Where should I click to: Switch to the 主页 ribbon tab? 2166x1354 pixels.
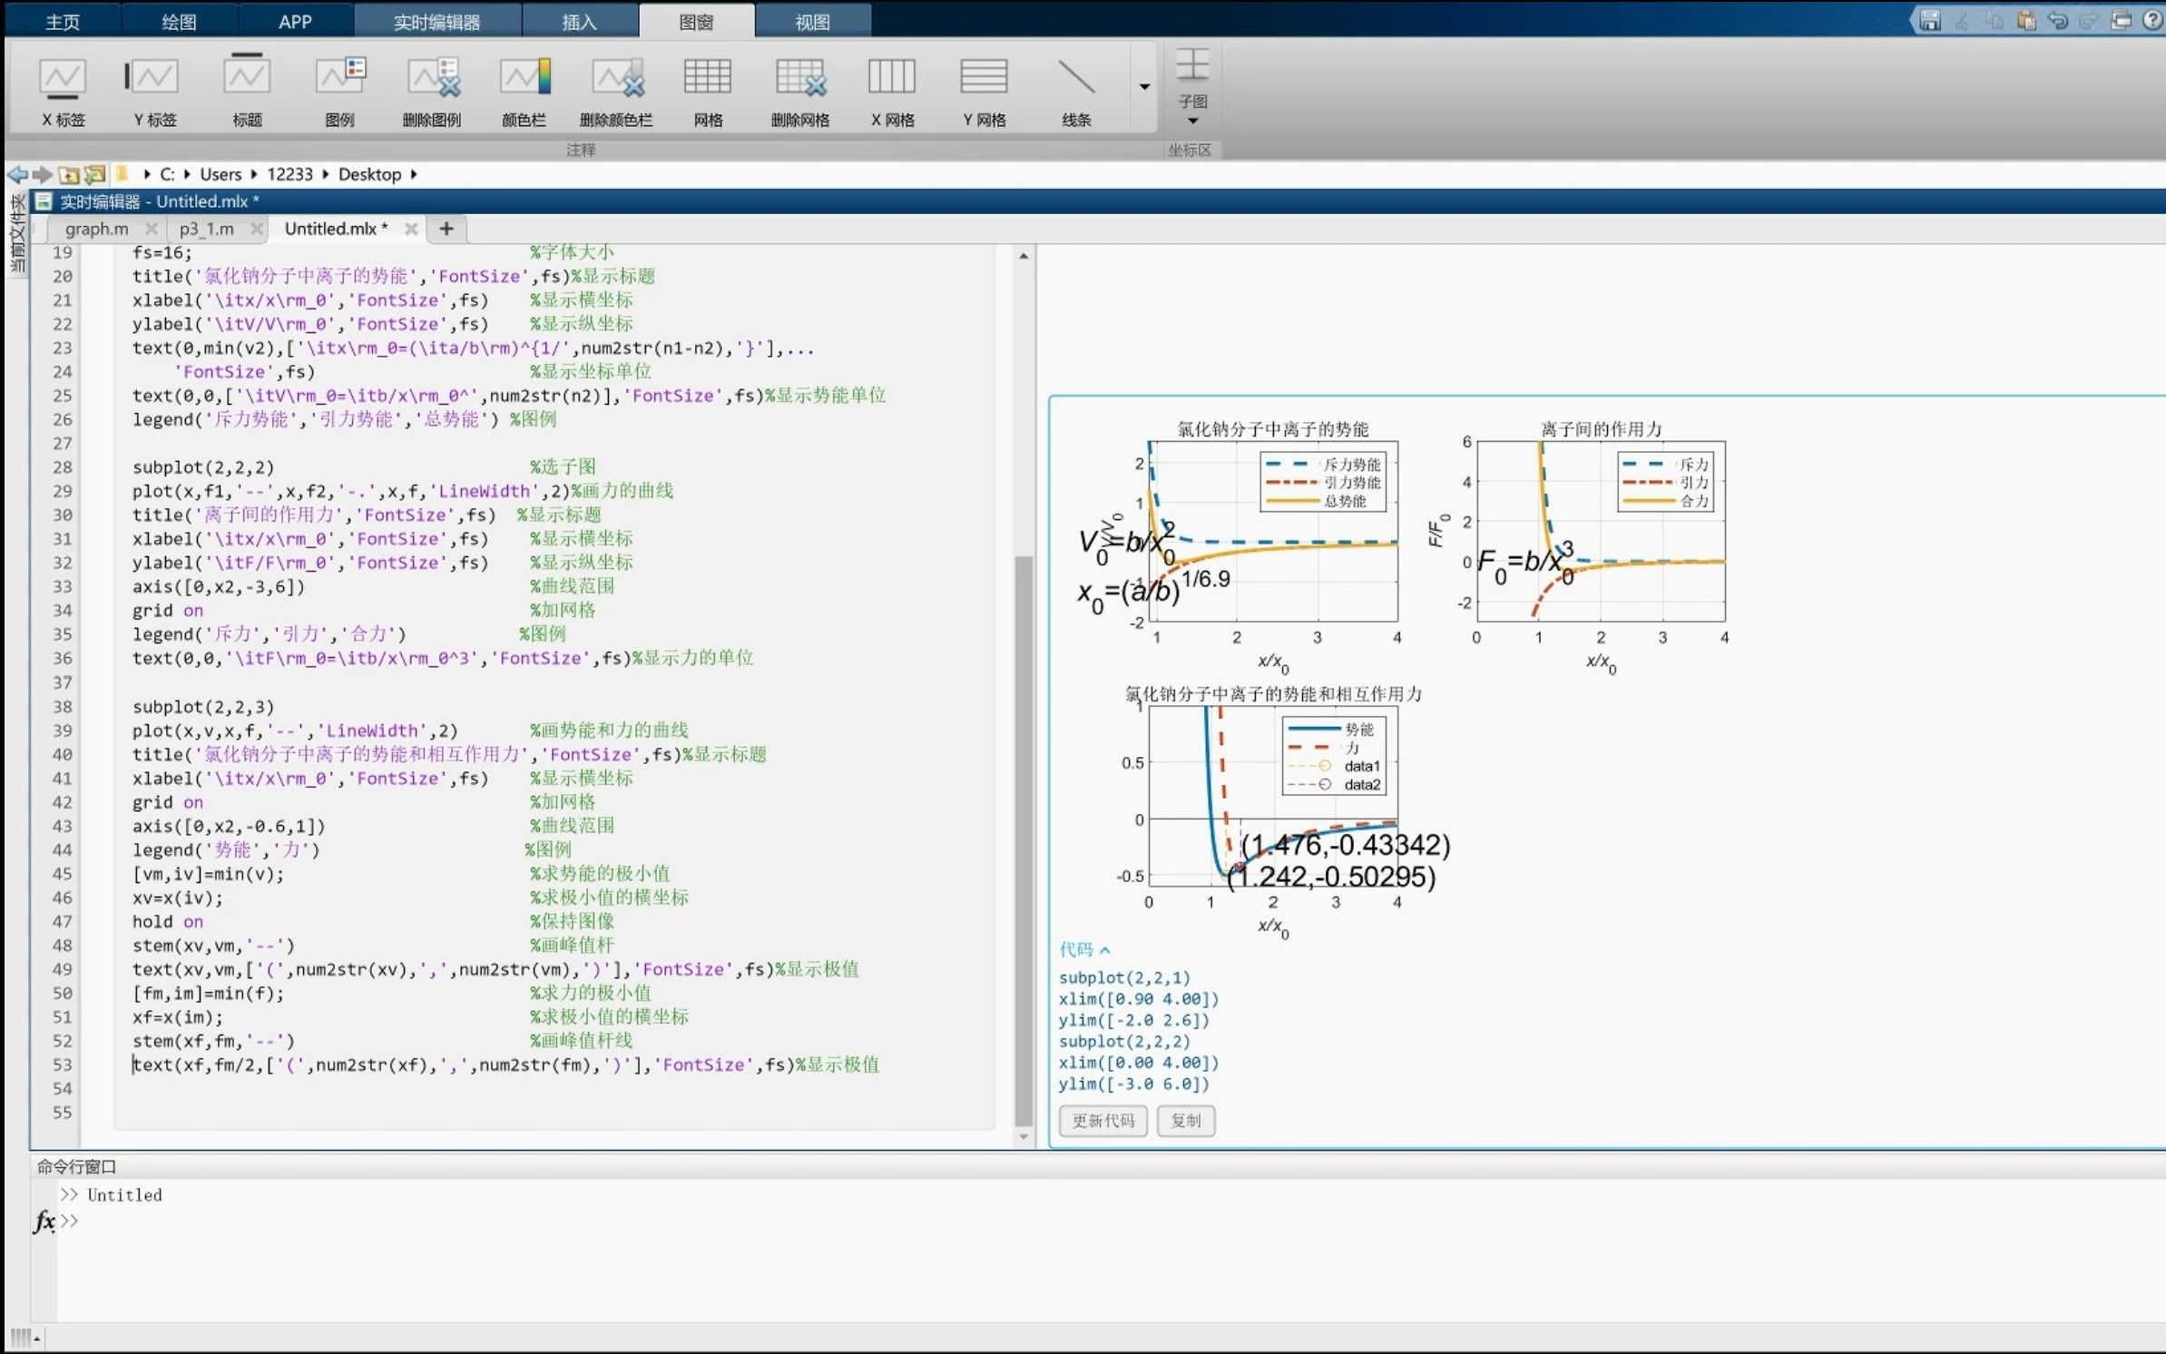coord(63,22)
